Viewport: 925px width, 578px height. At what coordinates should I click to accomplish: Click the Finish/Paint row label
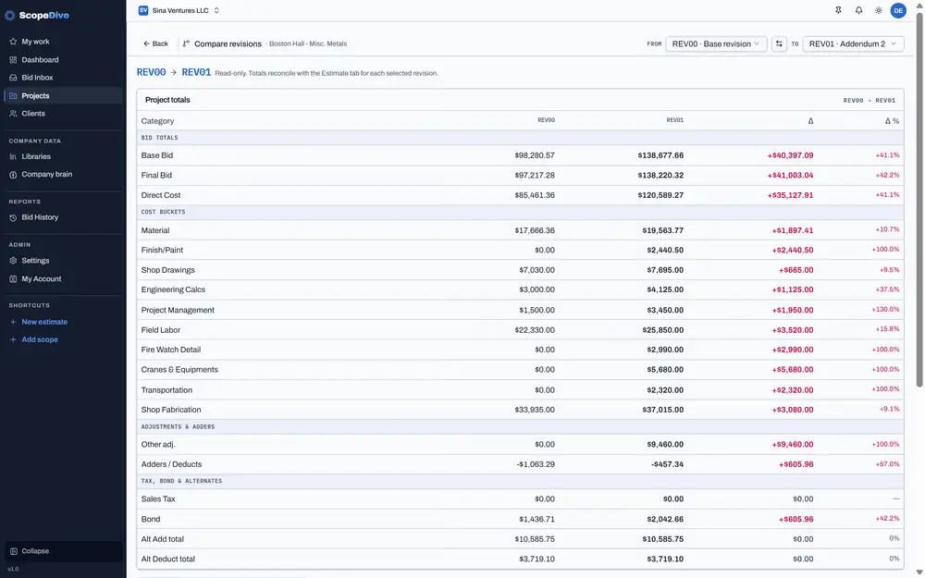tap(162, 250)
